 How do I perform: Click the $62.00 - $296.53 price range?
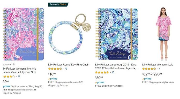point(152,74)
